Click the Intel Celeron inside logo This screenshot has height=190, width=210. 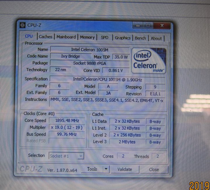pos(149,61)
